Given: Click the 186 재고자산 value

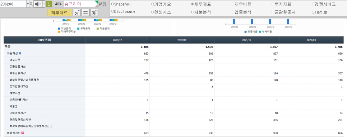Looking at the screenshot, I should (x=340, y=60).
